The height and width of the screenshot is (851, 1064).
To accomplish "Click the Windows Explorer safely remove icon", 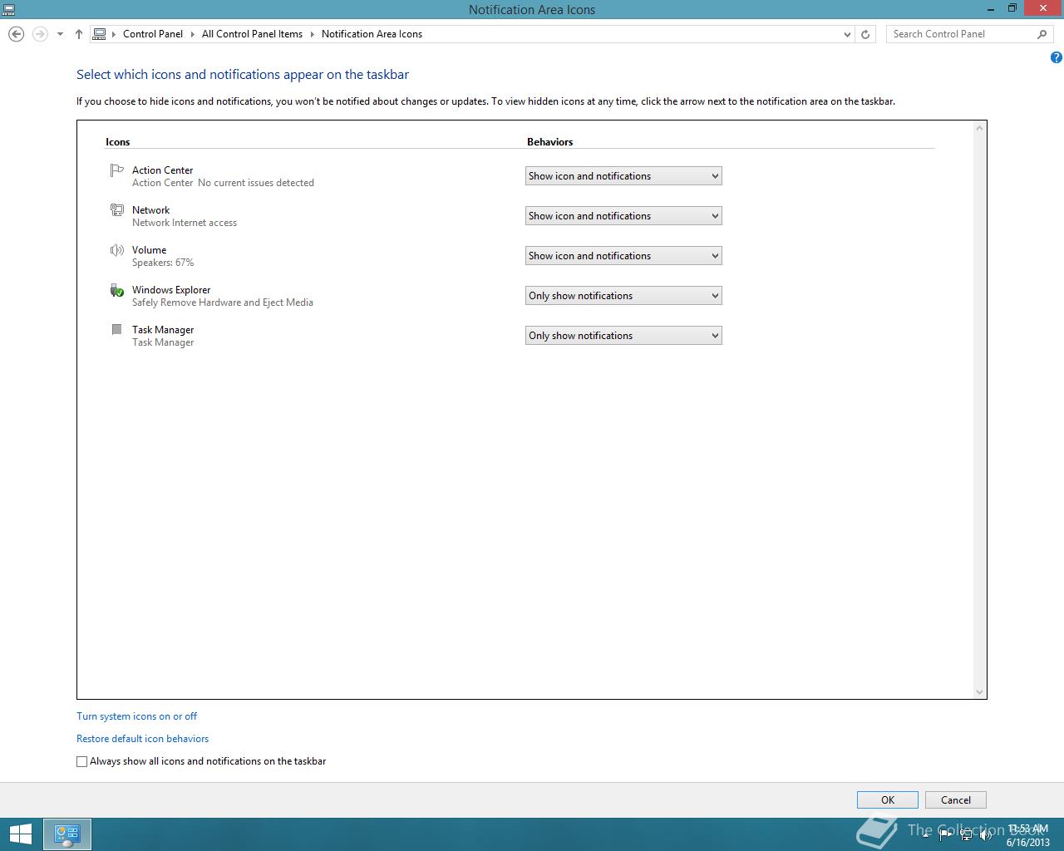I will tap(117, 290).
